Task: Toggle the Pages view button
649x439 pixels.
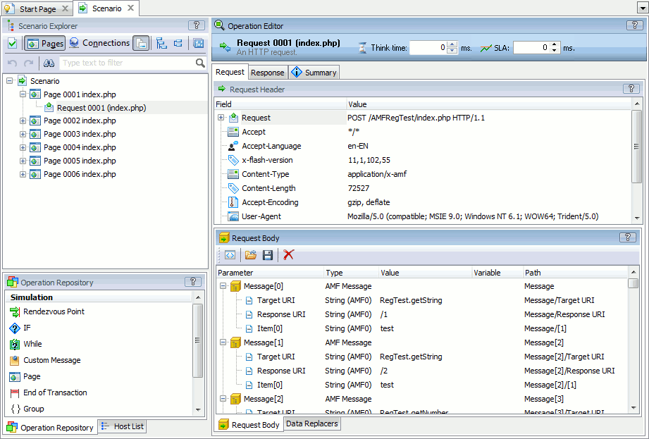Action: click(44, 43)
